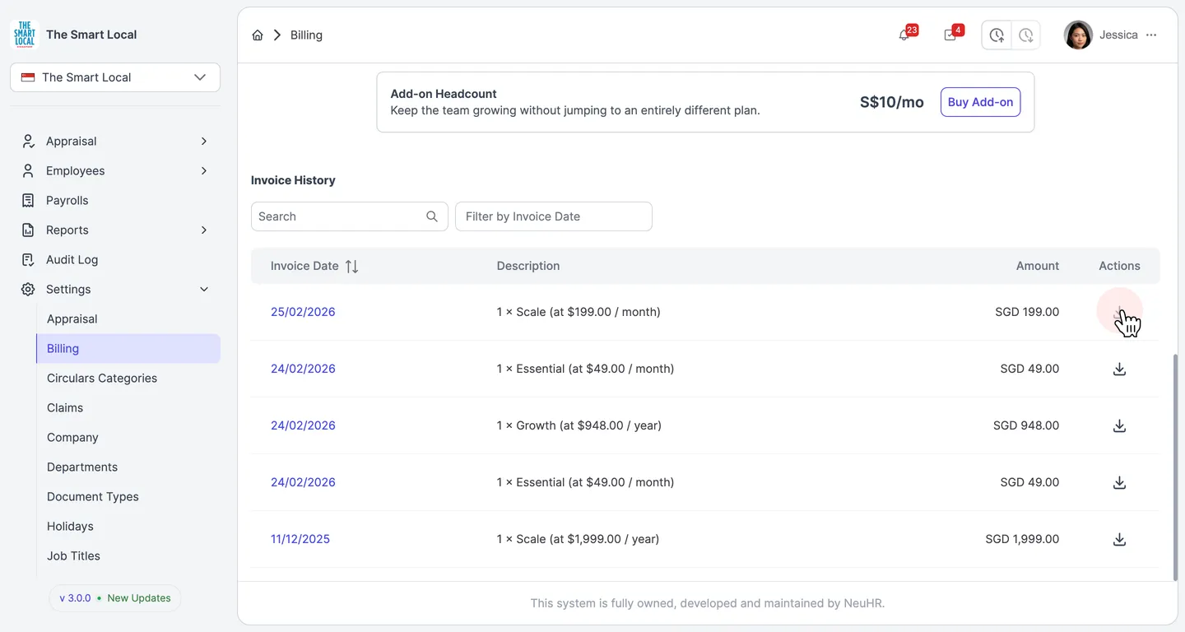Open the home breadcrumb icon

click(258, 35)
